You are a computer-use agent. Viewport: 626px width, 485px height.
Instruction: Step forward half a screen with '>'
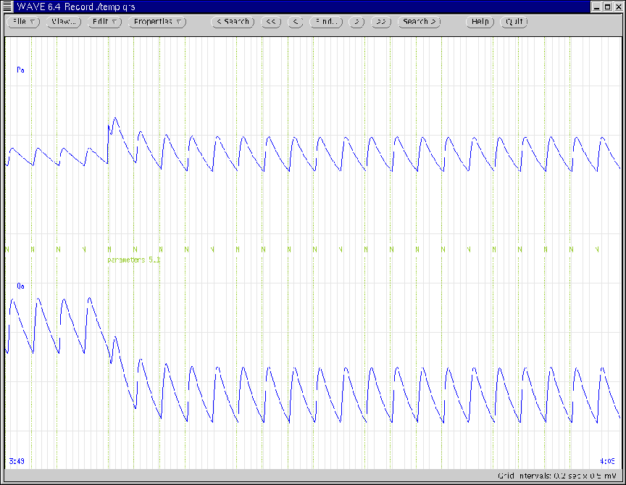pyautogui.click(x=356, y=22)
